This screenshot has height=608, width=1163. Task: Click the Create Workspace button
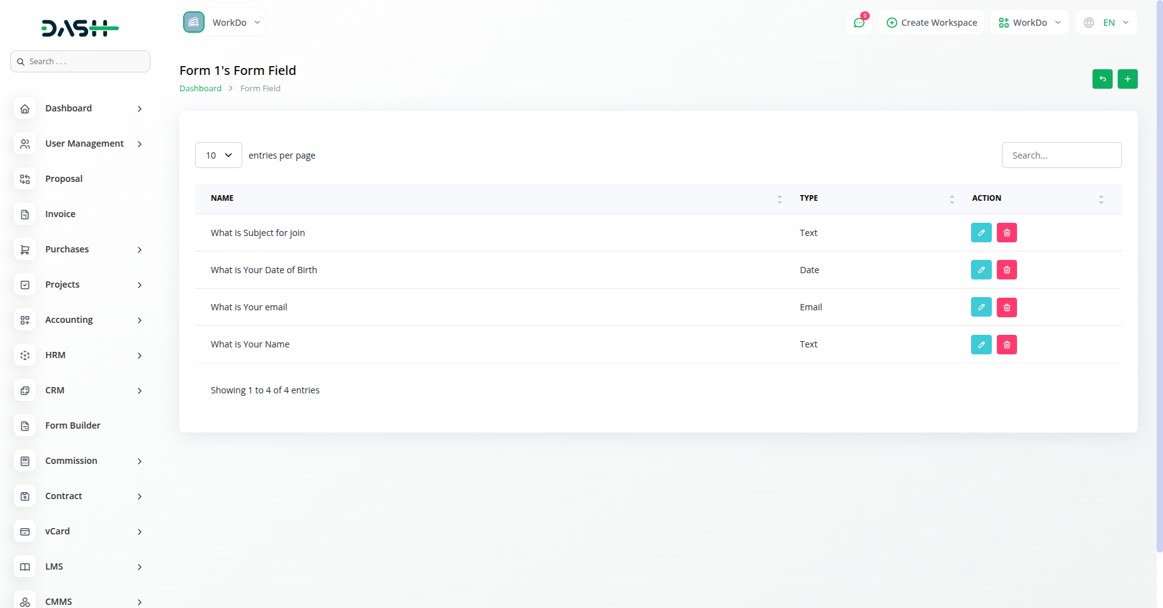pos(931,23)
